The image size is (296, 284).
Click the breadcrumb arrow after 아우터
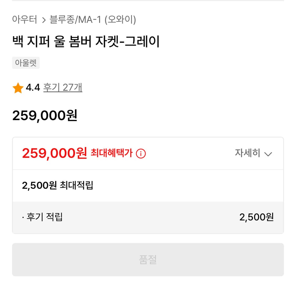click(44, 20)
